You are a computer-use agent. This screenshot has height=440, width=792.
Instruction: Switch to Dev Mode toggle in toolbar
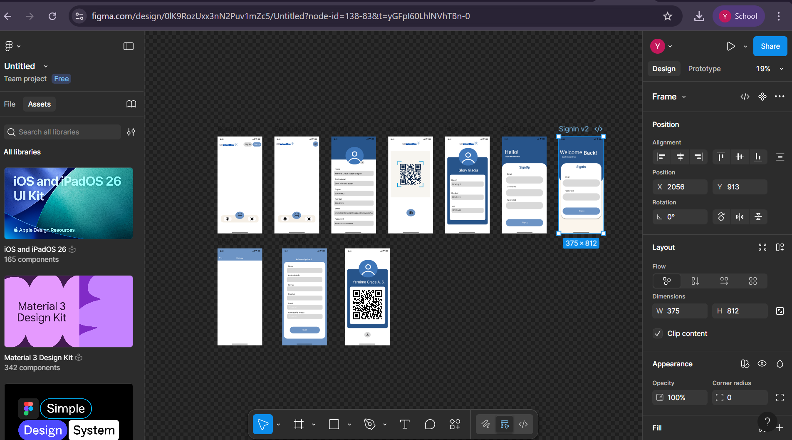[x=523, y=424]
